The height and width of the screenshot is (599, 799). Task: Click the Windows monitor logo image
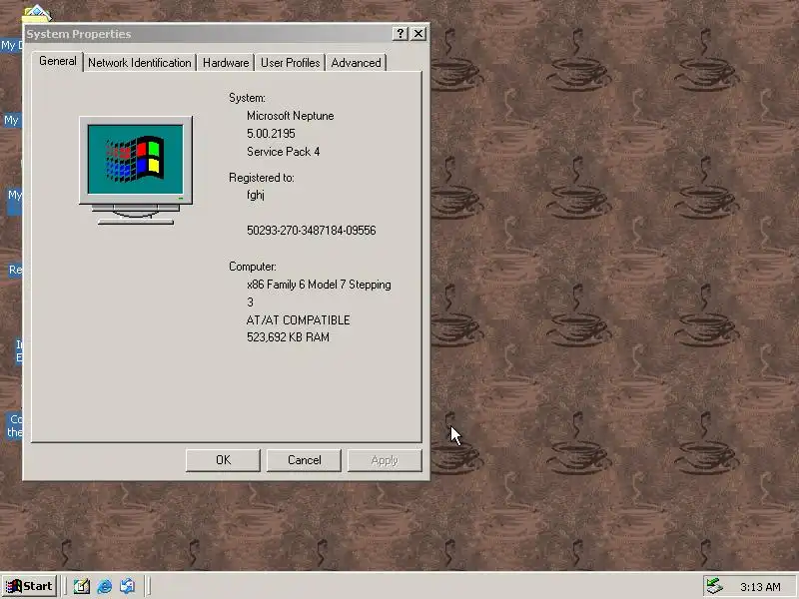[x=136, y=170]
